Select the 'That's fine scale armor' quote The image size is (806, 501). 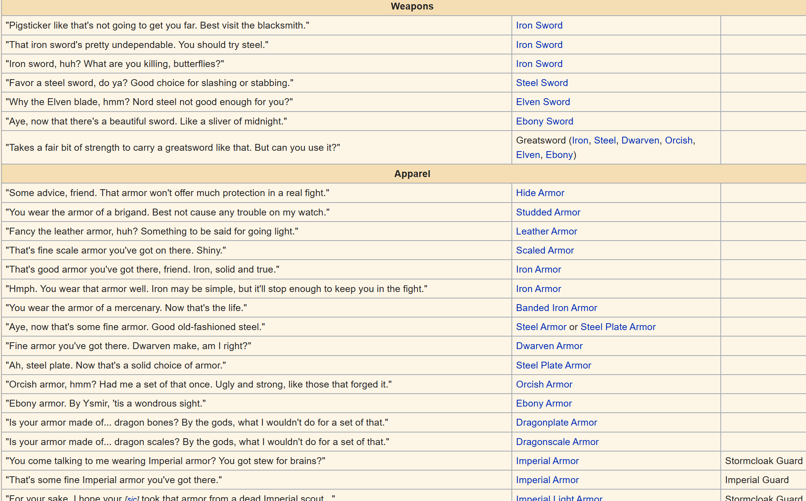tap(116, 250)
